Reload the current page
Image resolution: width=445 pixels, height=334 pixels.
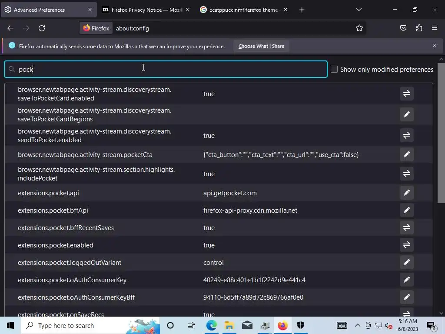click(x=42, y=28)
